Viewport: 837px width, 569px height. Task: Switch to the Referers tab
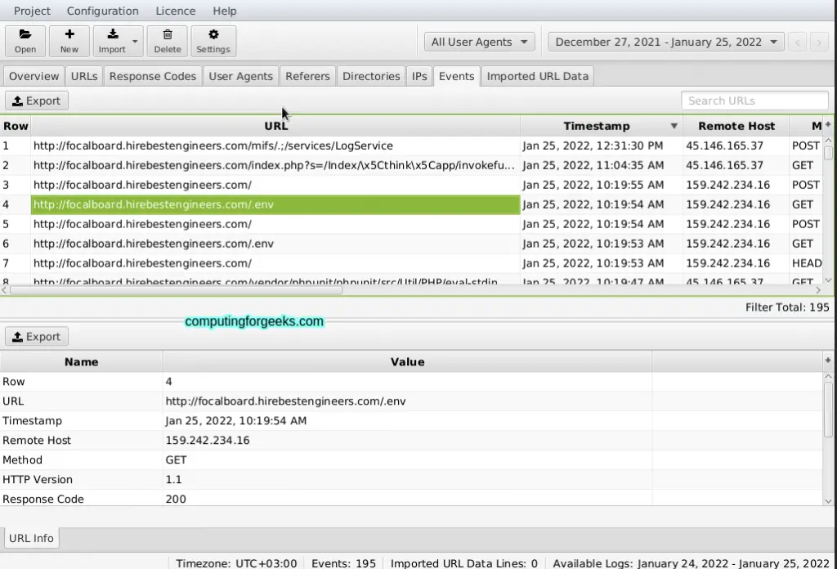[x=307, y=76]
